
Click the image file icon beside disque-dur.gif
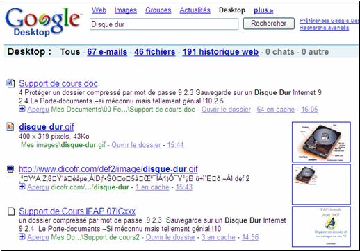[10, 127]
